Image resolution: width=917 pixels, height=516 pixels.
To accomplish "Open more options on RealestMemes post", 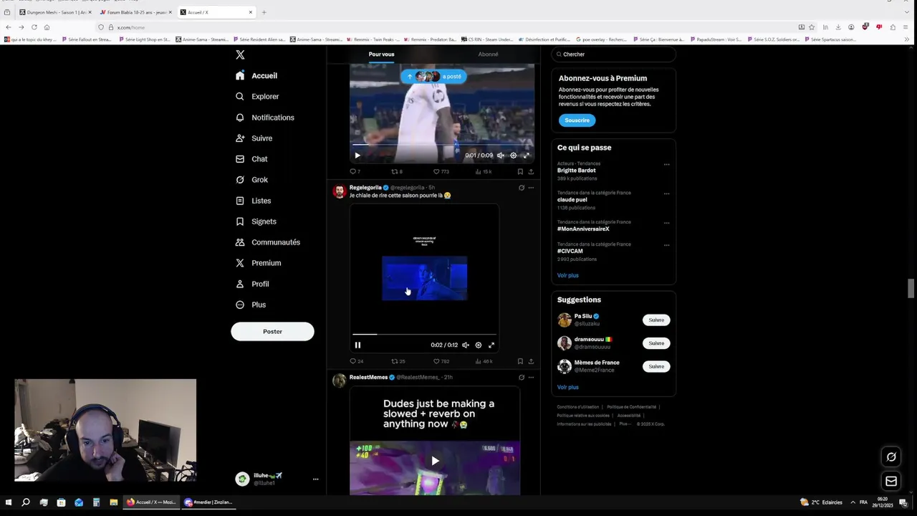I will click(x=531, y=377).
